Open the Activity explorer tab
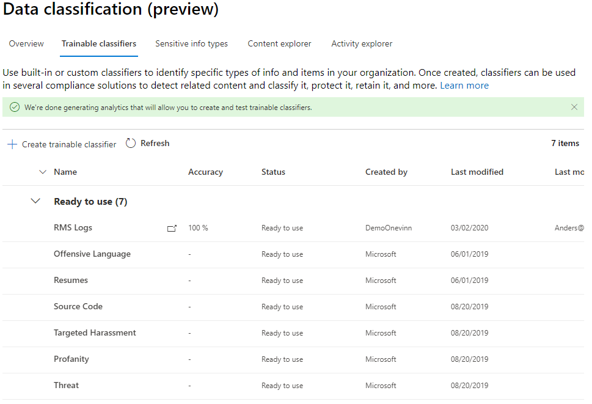592x404 pixels. click(362, 44)
